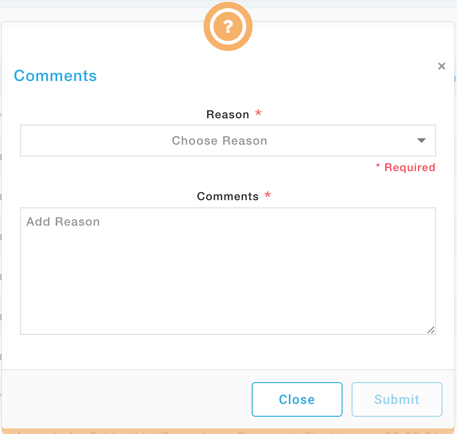The image size is (457, 434).
Task: Click the red Required validation message
Action: 410,167
